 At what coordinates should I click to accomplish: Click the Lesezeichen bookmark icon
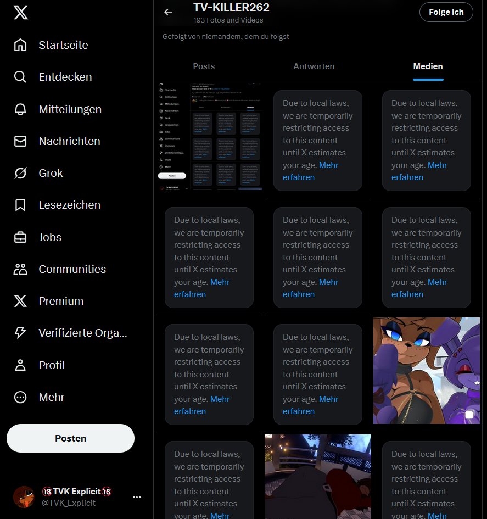(x=20, y=205)
